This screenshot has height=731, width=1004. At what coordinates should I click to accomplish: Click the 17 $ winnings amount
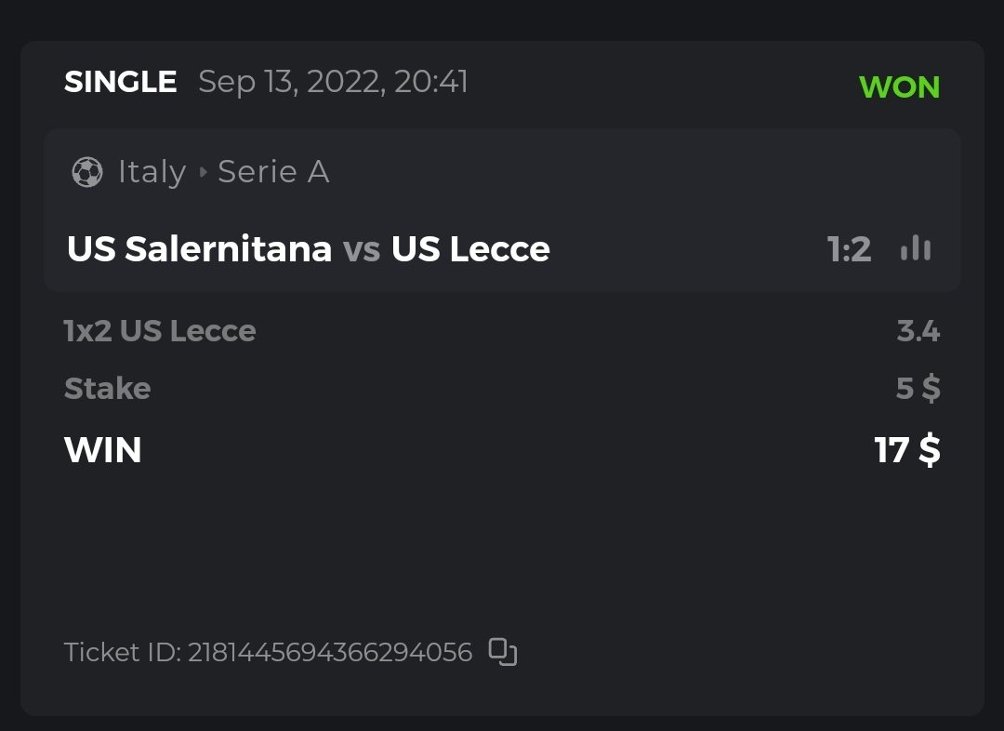(x=907, y=450)
